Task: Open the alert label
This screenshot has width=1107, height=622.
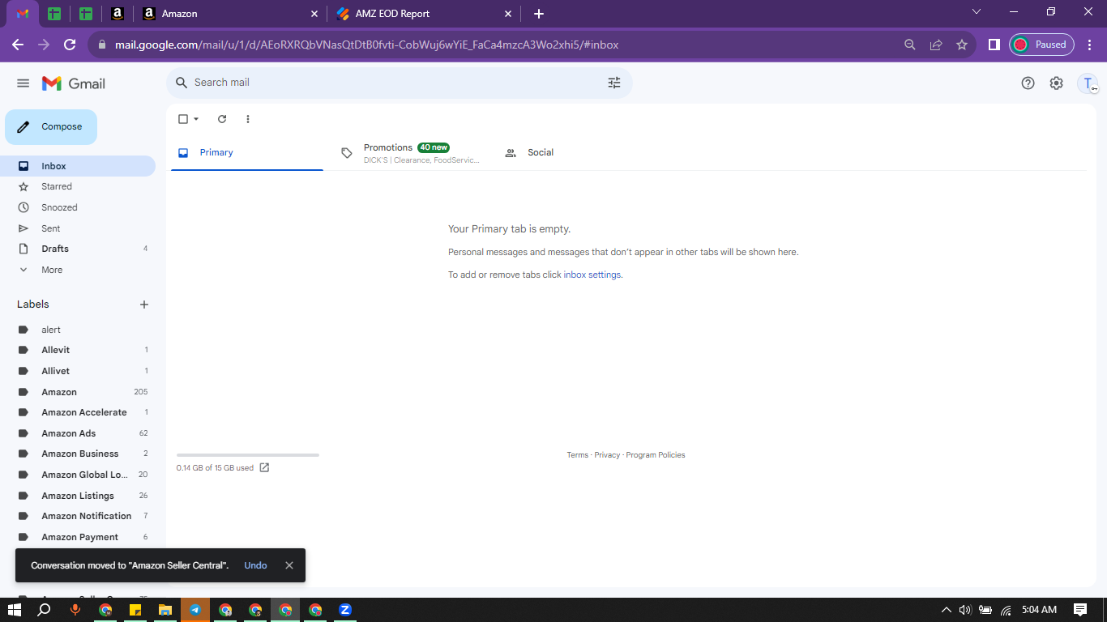Action: click(x=78, y=330)
